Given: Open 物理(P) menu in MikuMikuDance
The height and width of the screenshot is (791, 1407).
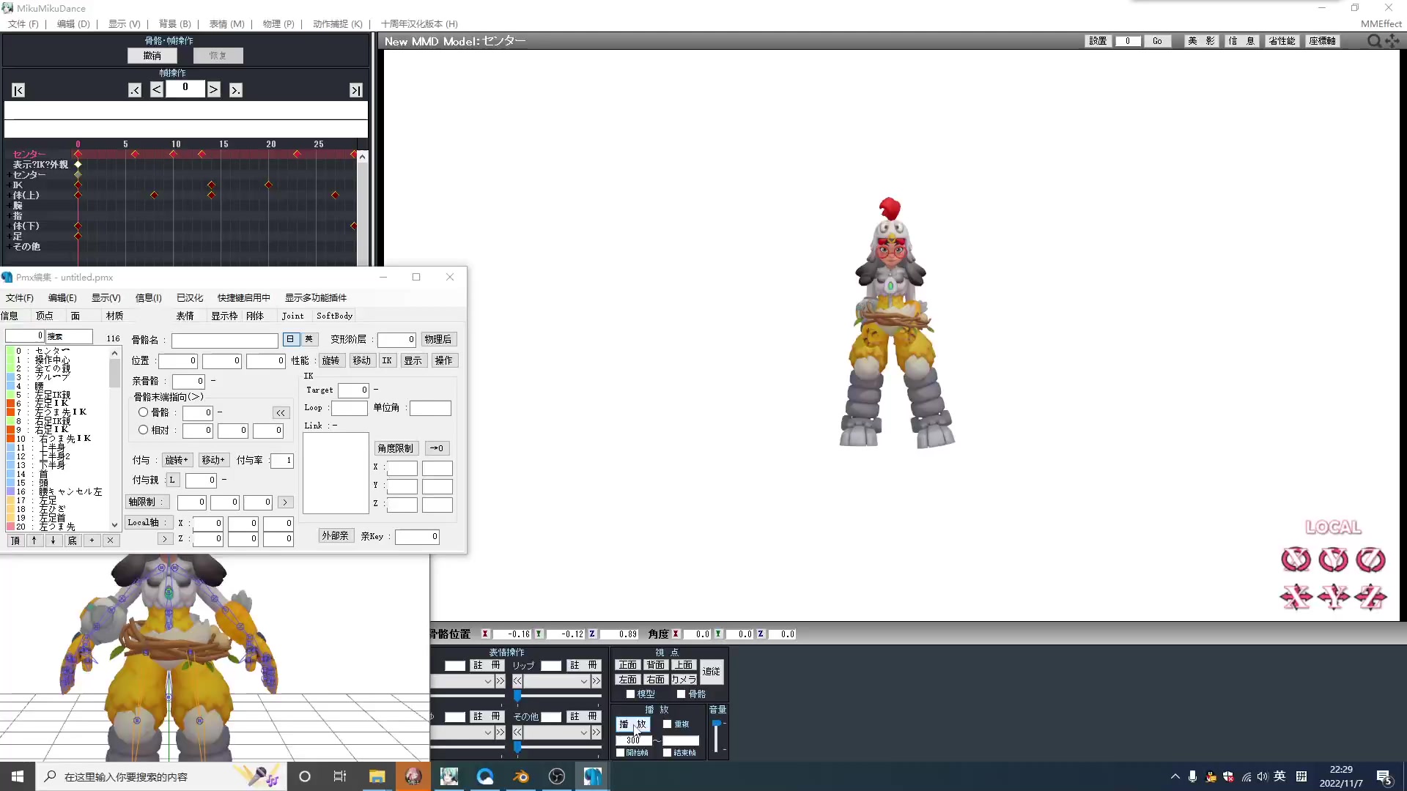Looking at the screenshot, I should pos(278,23).
